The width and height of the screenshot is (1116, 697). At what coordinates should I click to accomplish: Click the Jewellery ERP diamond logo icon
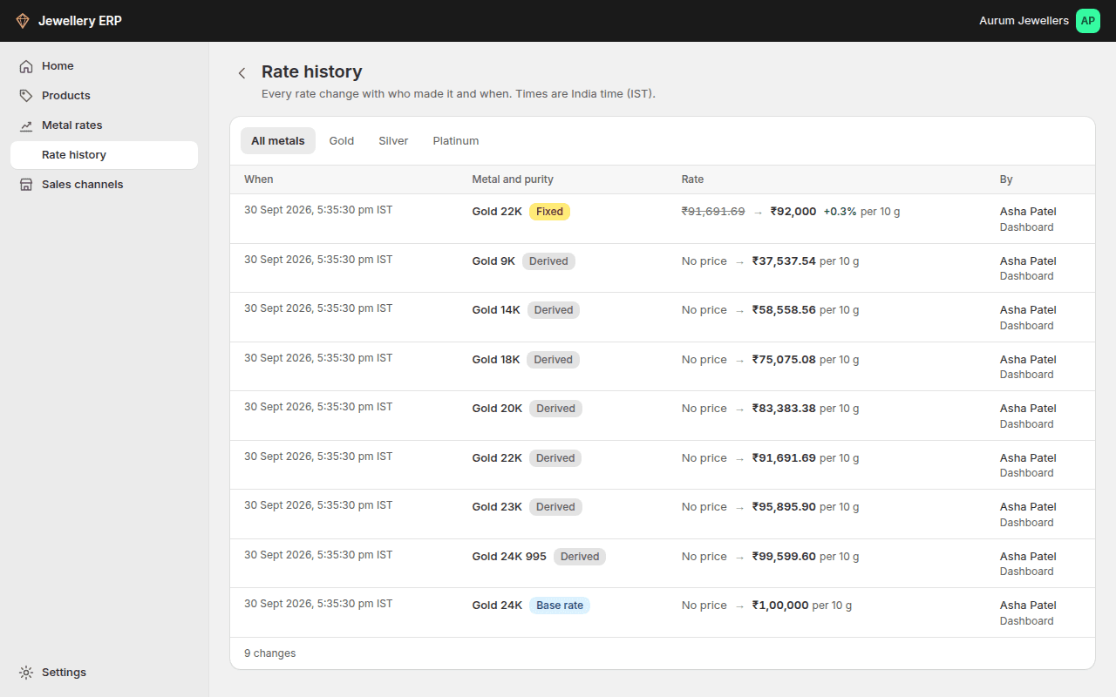click(x=23, y=21)
